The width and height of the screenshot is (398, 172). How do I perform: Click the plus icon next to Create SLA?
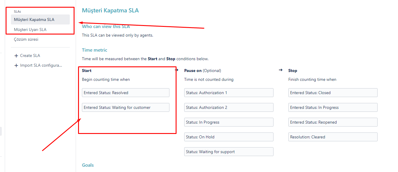[16, 55]
